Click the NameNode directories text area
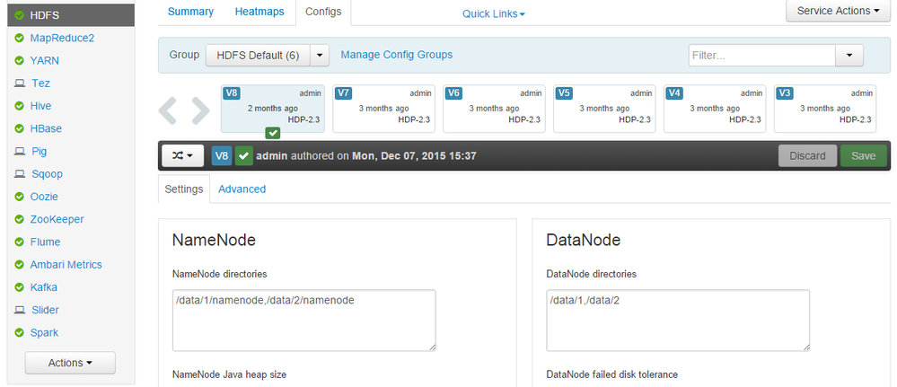The height and width of the screenshot is (387, 897). [x=304, y=321]
